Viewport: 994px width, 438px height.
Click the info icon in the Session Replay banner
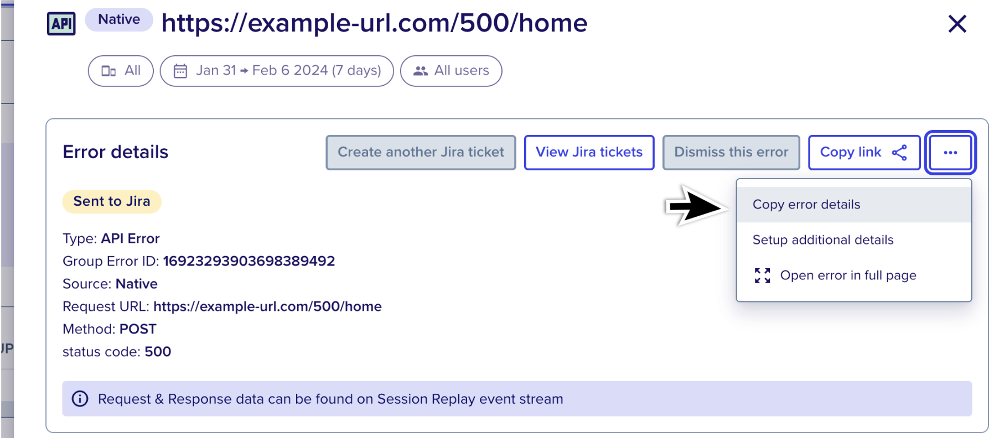[80, 399]
